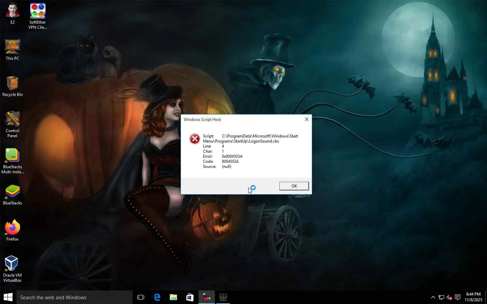Image resolution: width=487 pixels, height=304 pixels.
Task: Select the Firefox desktop shortcut
Action: click(13, 230)
